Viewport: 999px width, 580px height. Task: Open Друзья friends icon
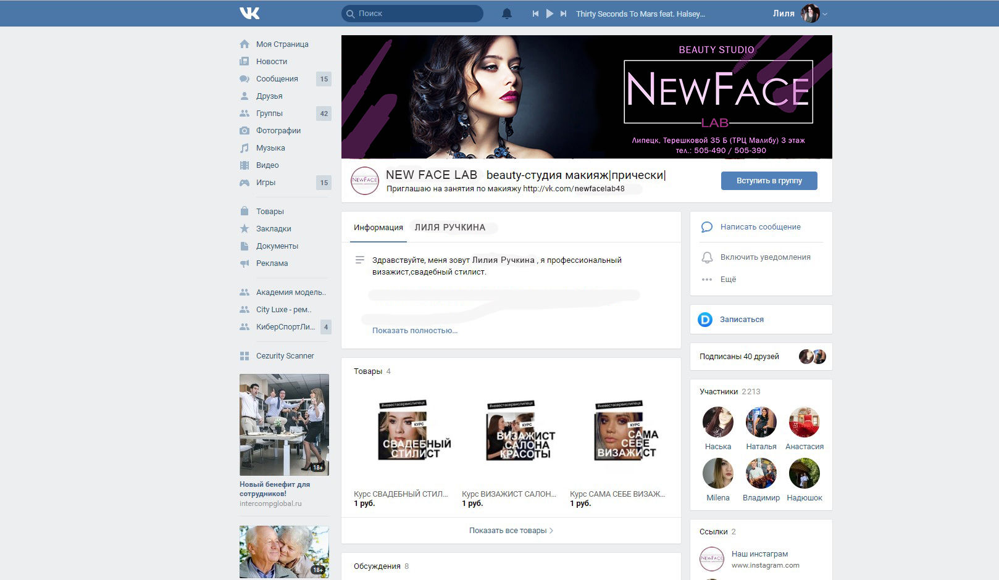[245, 96]
